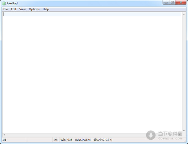Image resolution: width=188 pixels, height=144 pixels.
Task: Click the Win newline format indicator
Action: [x=63, y=140]
